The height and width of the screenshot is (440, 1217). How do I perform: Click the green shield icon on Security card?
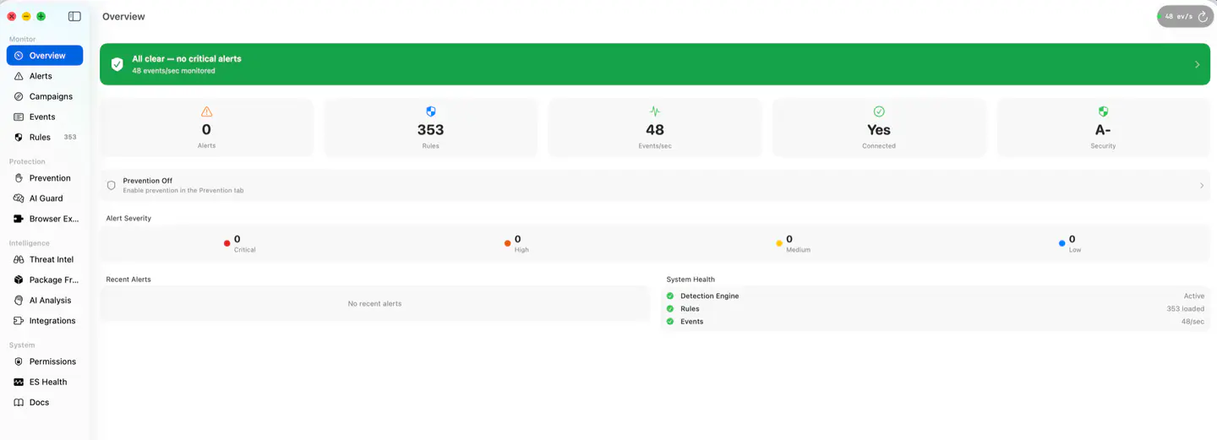1103,111
